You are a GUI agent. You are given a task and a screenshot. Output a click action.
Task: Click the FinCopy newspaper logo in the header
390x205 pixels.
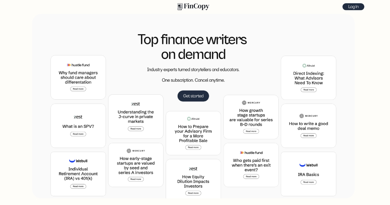point(179,7)
